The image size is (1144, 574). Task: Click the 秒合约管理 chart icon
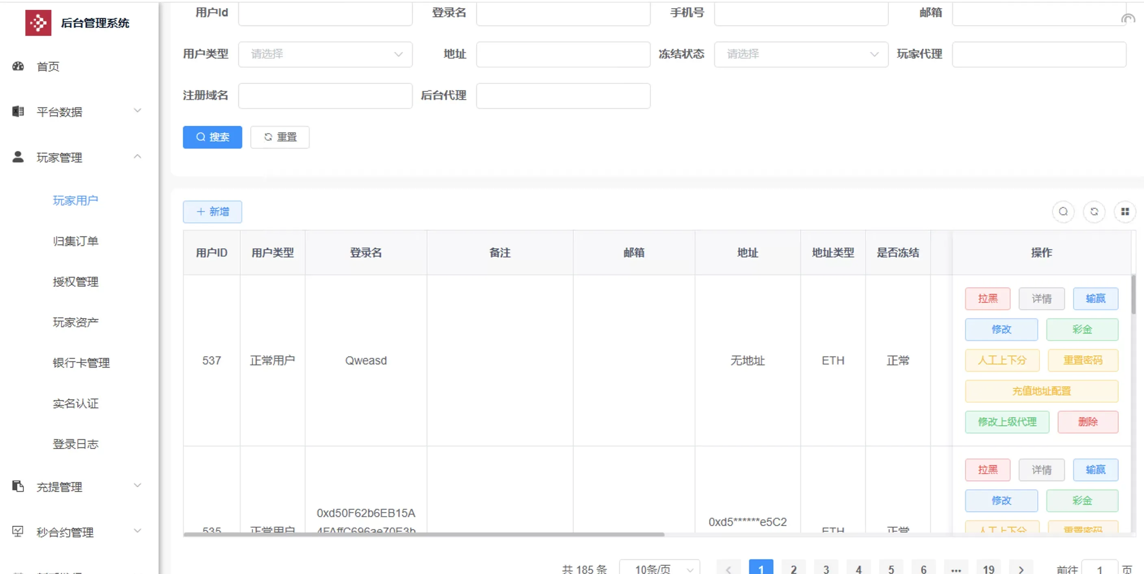(x=18, y=531)
